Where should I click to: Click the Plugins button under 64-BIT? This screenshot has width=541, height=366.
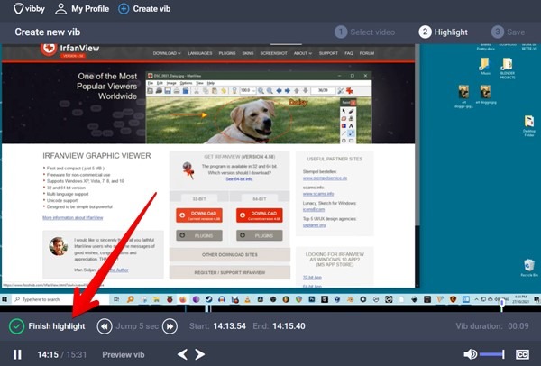[260, 235]
